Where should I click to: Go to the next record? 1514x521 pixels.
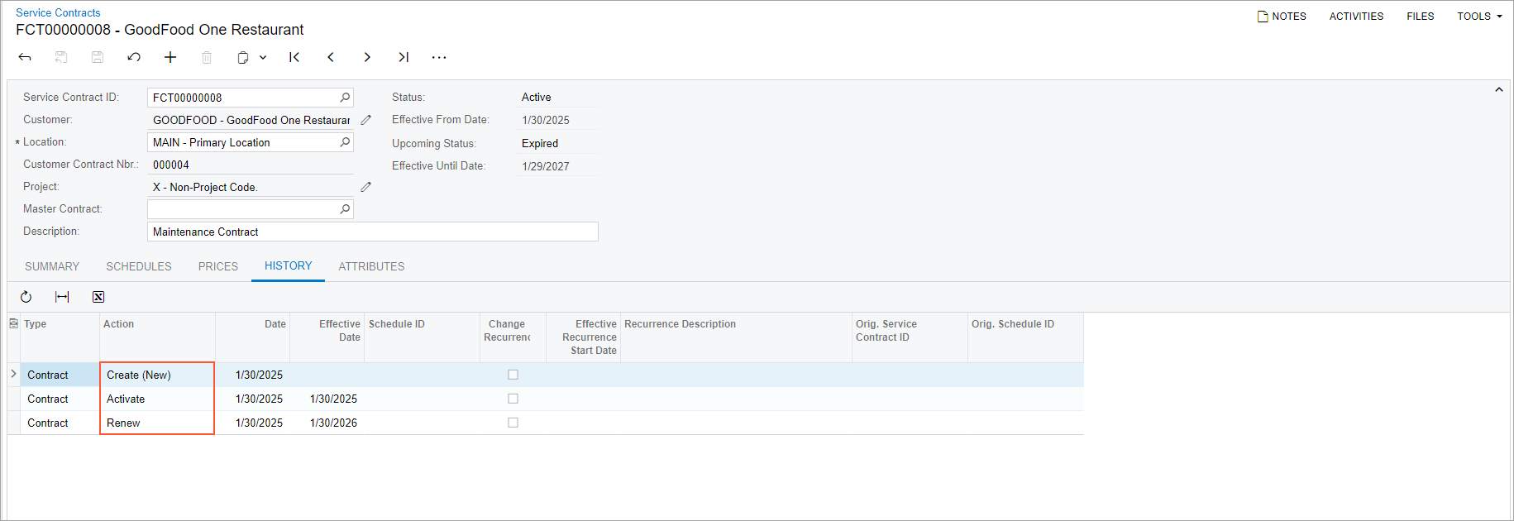click(367, 57)
